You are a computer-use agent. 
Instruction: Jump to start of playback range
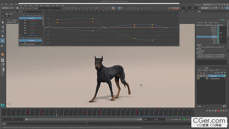click(207, 111)
